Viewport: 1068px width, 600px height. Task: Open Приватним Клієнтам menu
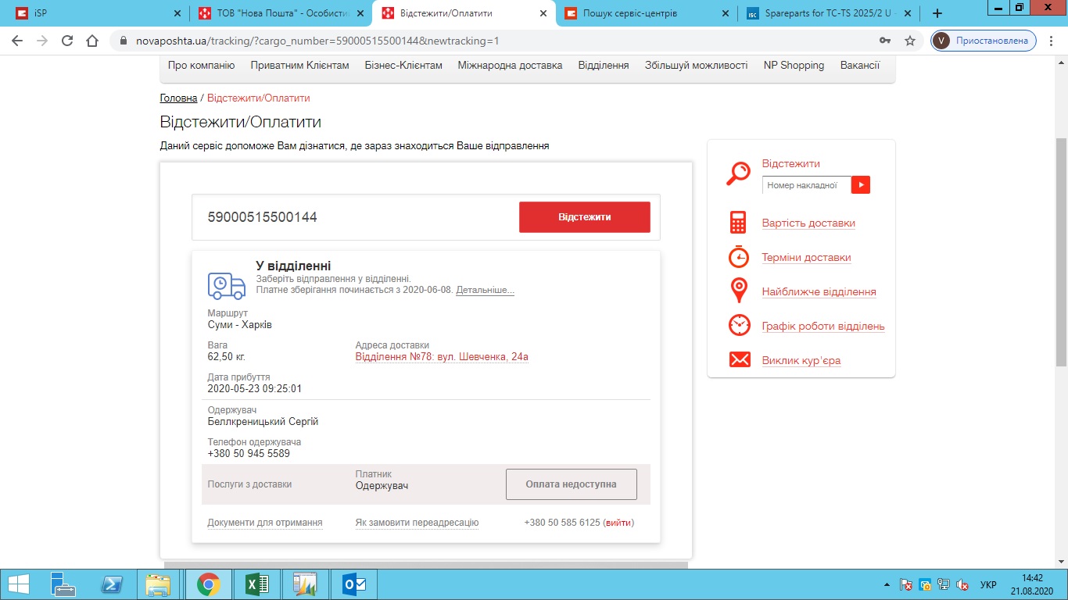[x=299, y=66]
